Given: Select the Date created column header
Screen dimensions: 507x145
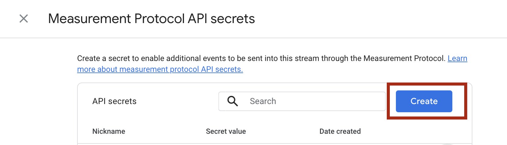Looking at the screenshot, I should click(x=340, y=131).
